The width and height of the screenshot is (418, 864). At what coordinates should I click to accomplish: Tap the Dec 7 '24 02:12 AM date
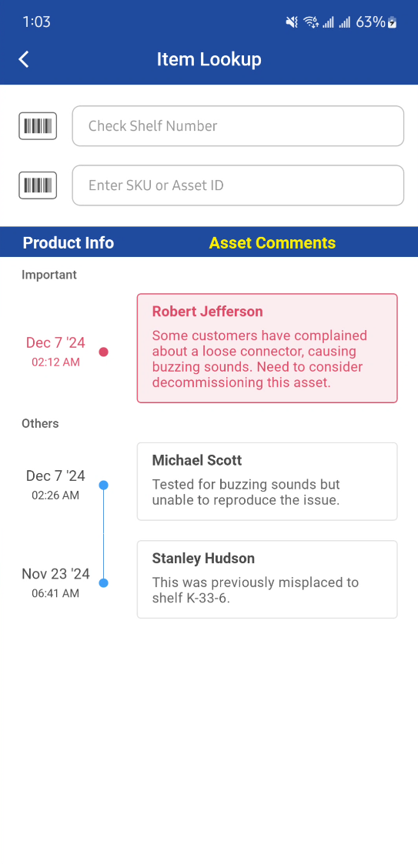click(x=55, y=351)
